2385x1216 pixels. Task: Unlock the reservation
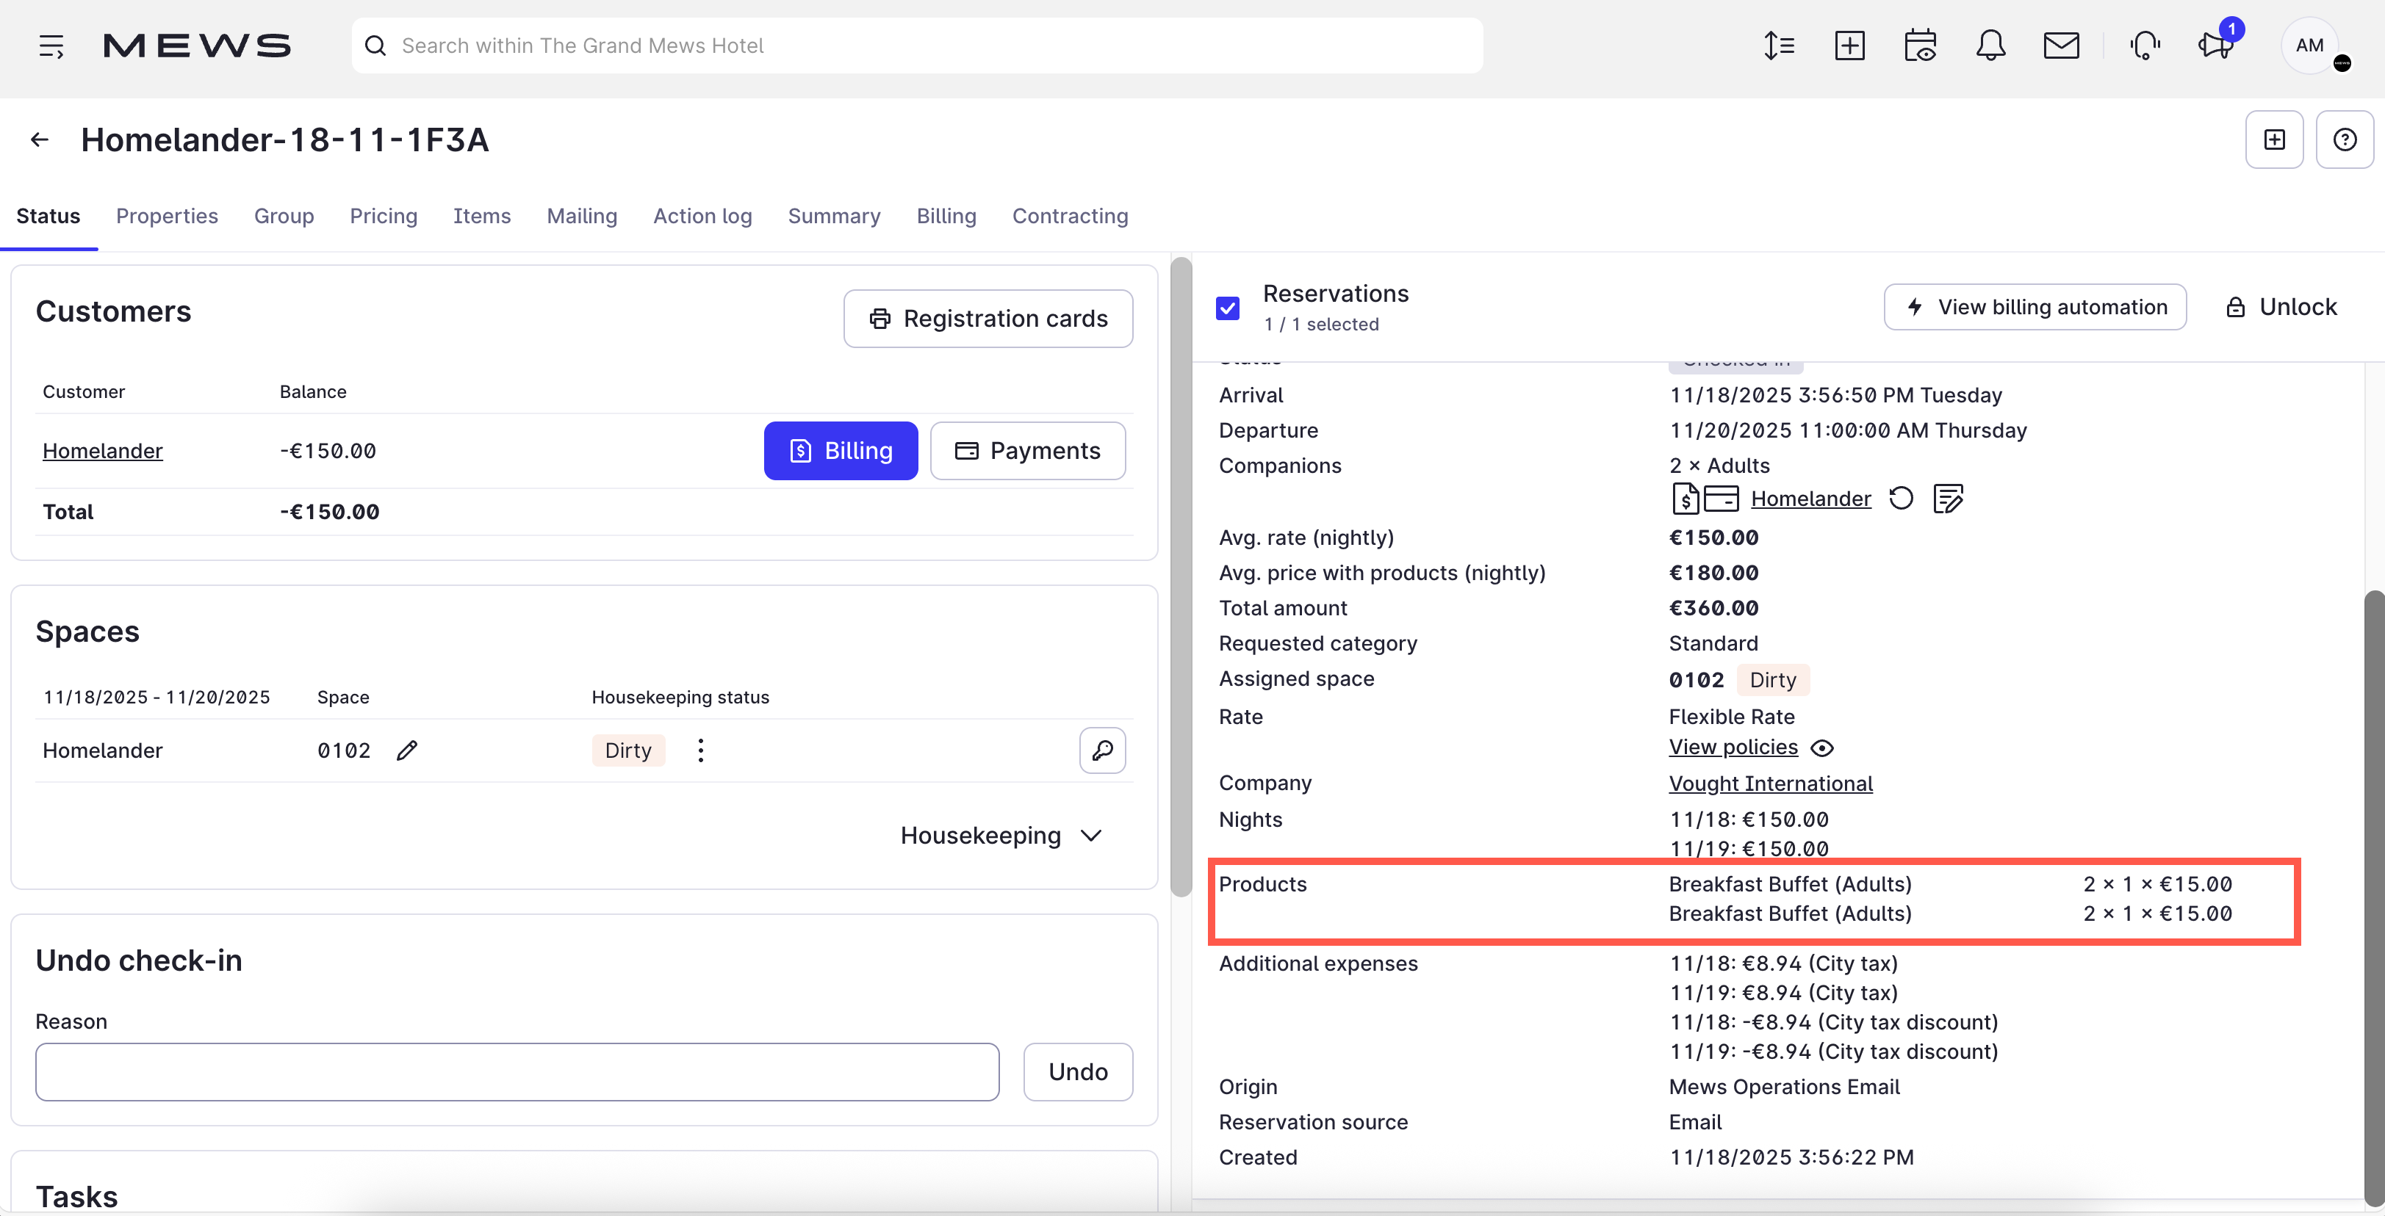coord(2282,307)
